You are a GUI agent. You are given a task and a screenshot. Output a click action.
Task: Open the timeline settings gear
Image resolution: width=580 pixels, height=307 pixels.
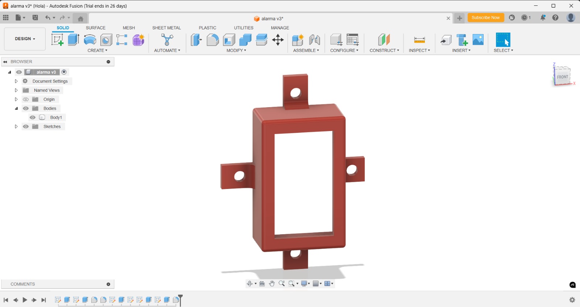[x=572, y=300]
